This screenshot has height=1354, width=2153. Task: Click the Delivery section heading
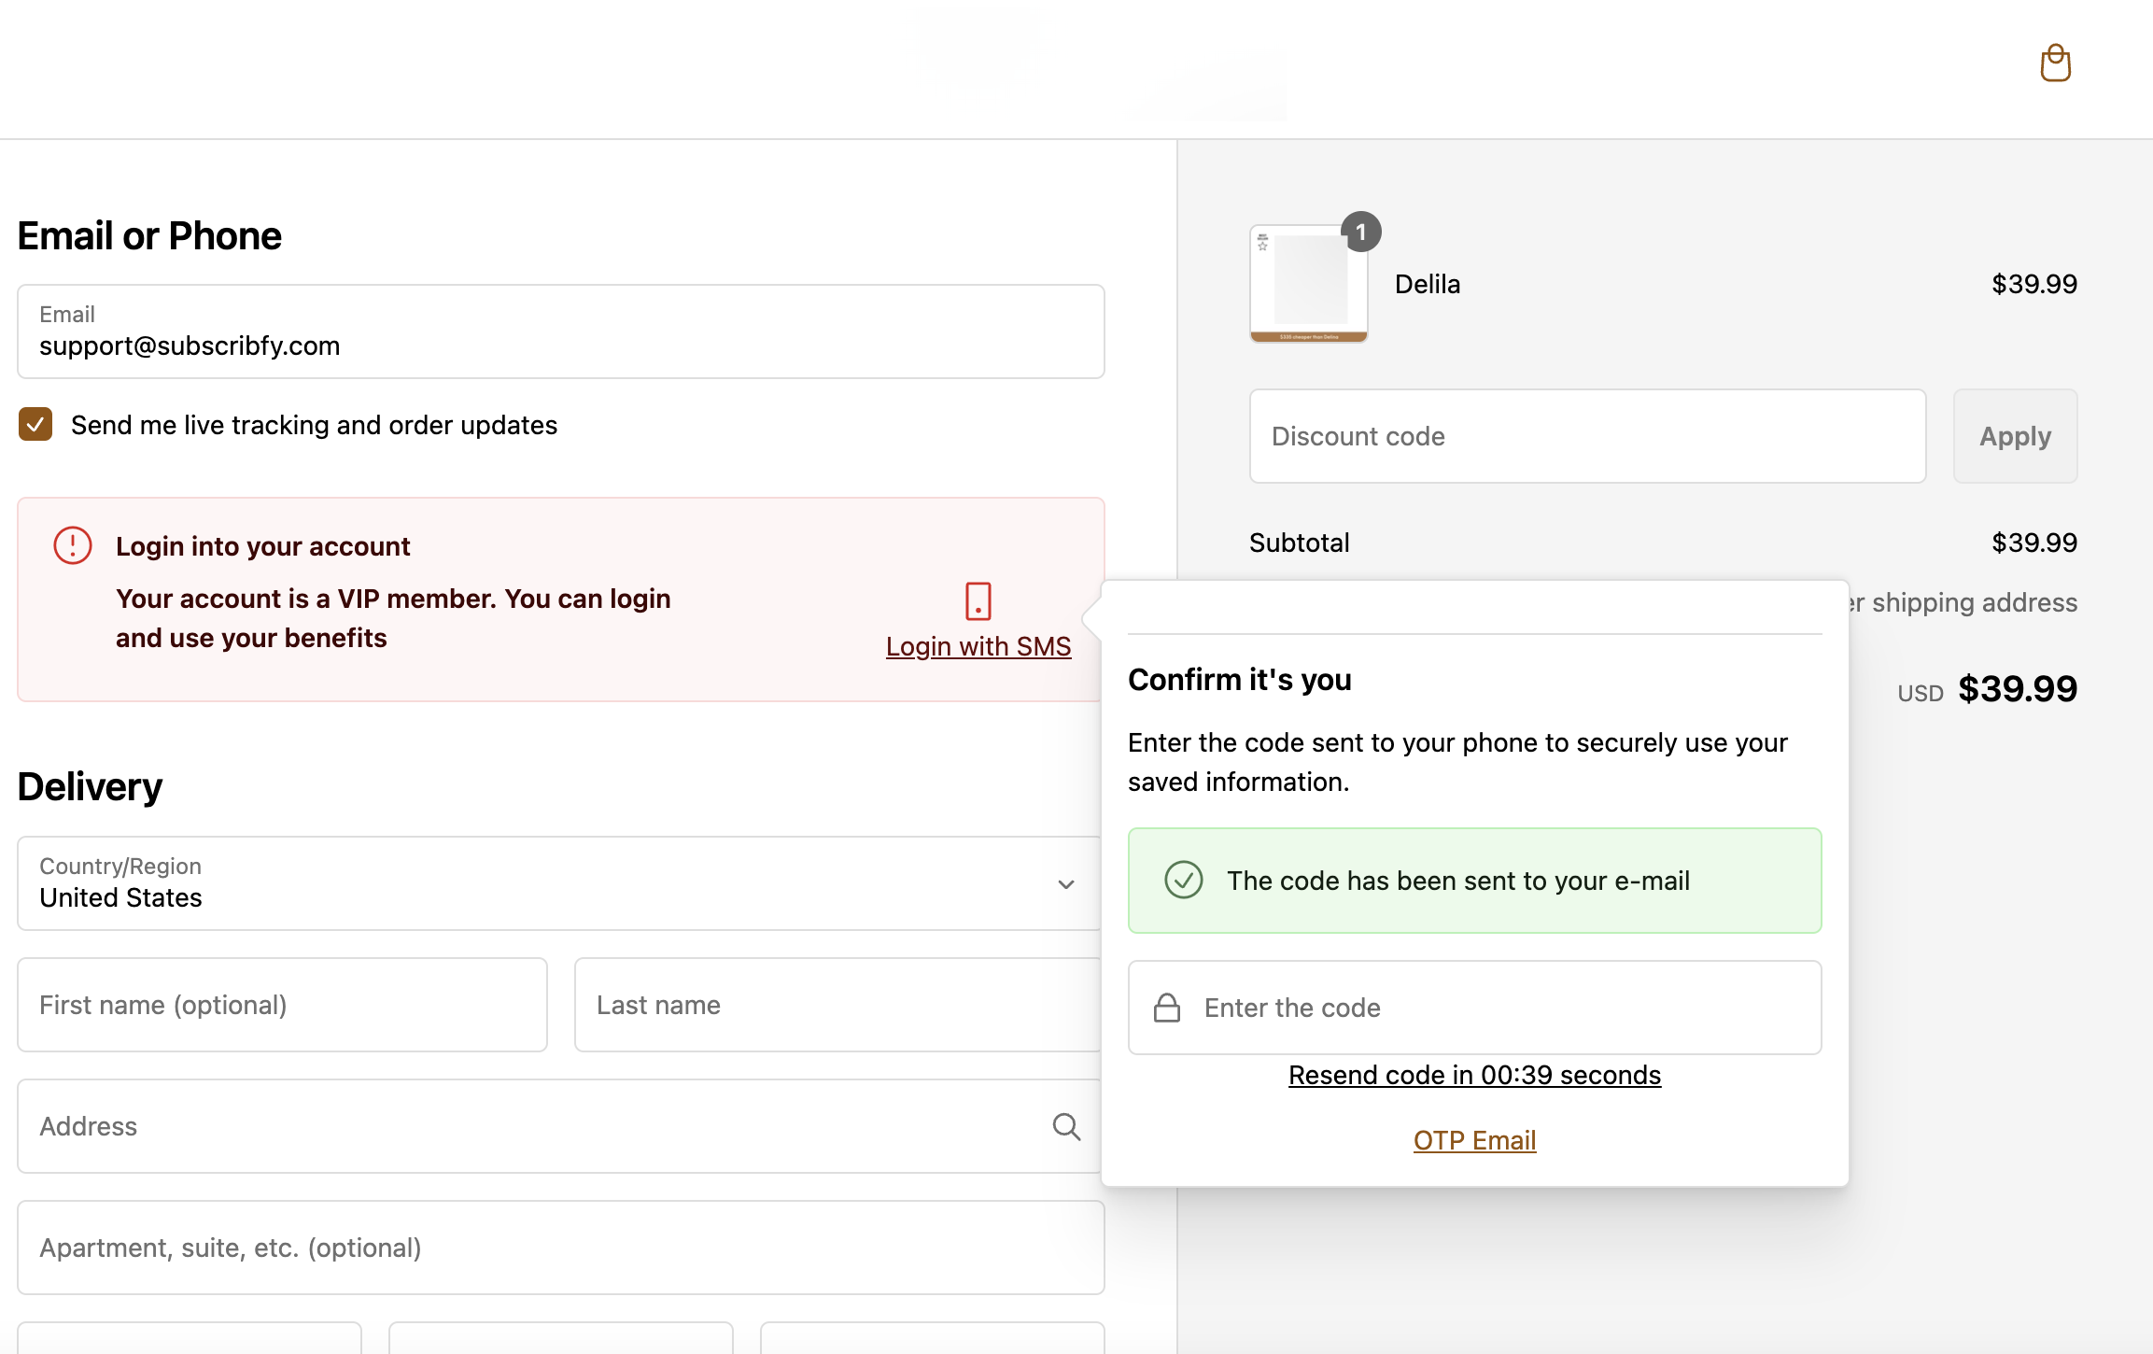[89, 786]
